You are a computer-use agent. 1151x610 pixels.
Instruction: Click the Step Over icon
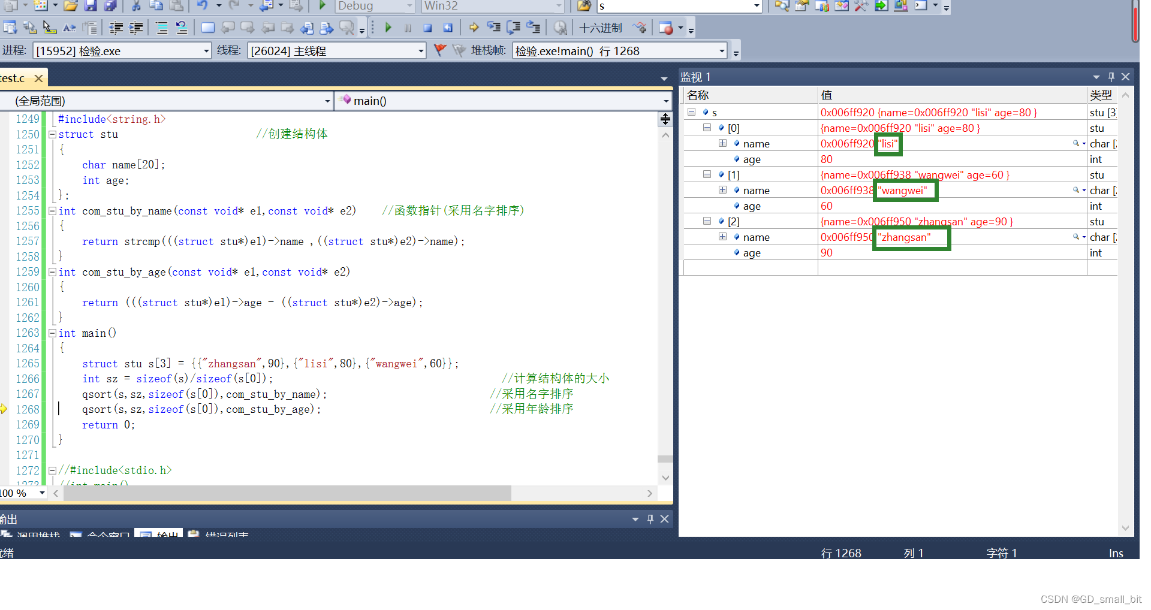tap(514, 28)
